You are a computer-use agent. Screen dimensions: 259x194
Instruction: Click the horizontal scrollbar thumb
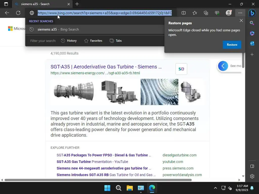click(x=98, y=180)
